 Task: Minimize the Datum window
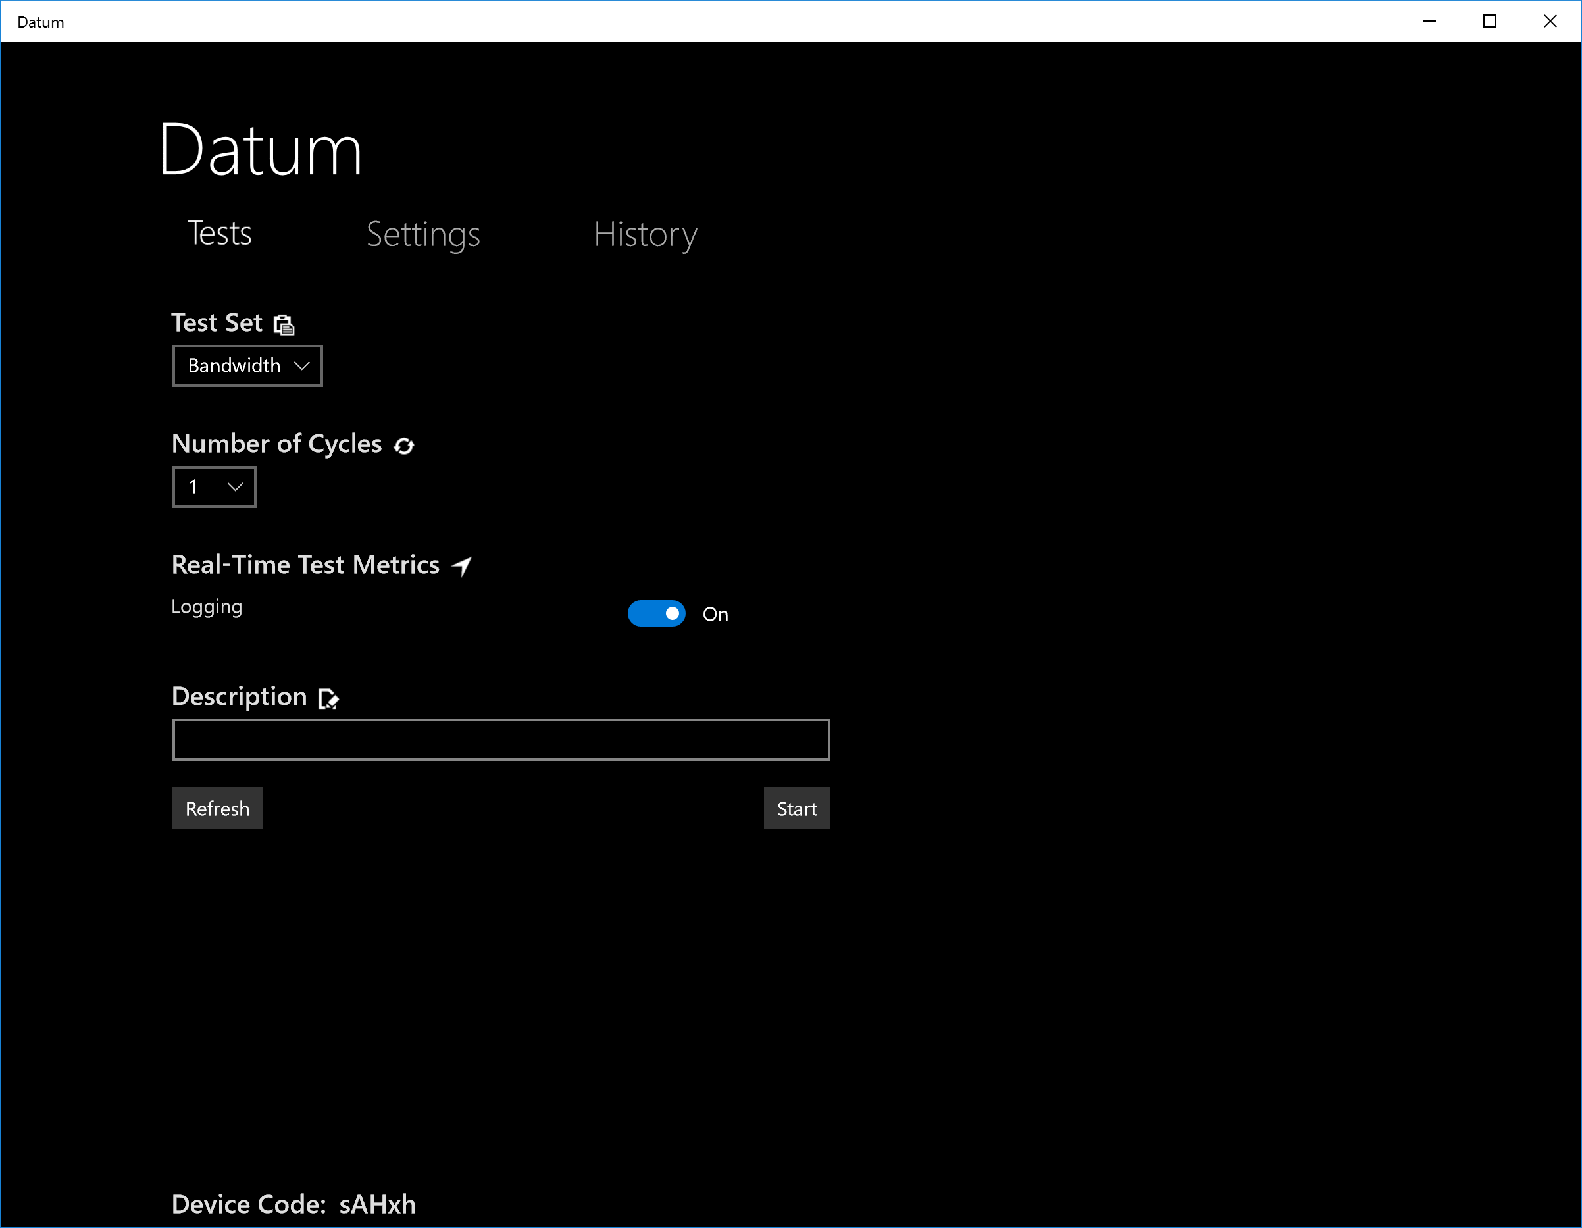(x=1429, y=21)
